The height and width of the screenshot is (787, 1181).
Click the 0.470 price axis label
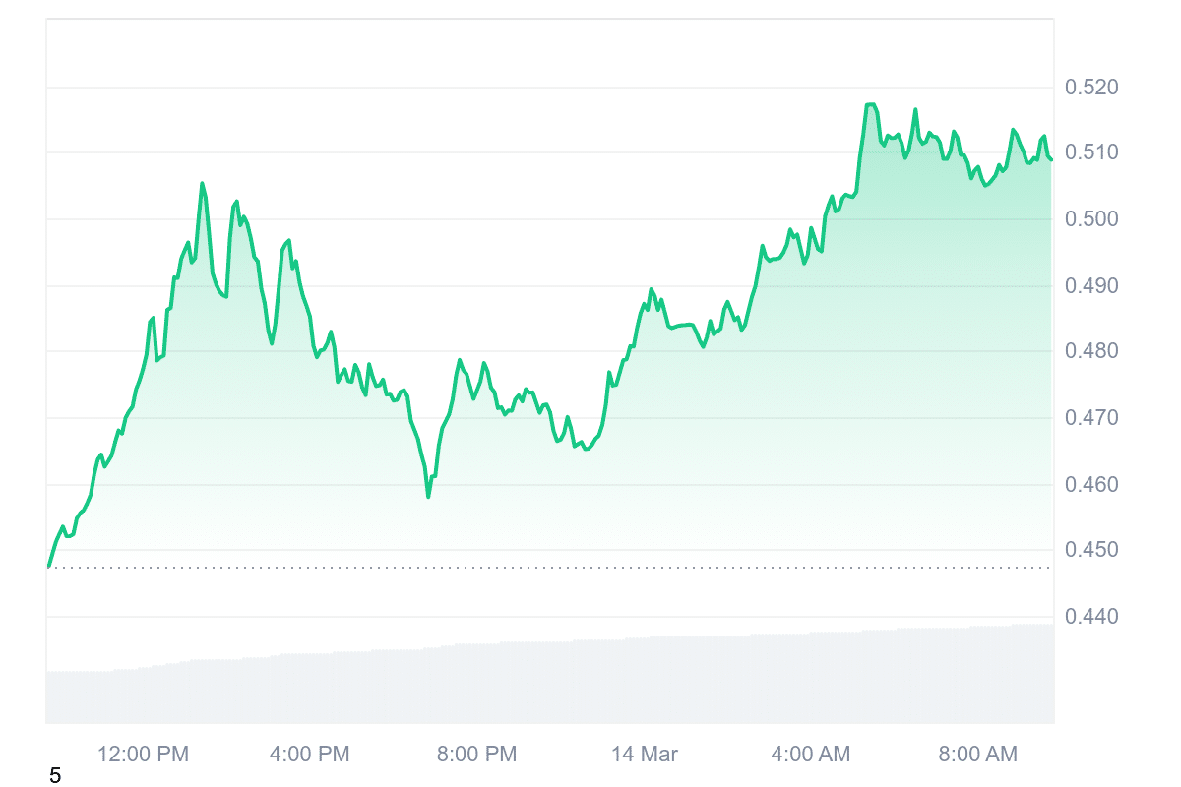point(1092,418)
